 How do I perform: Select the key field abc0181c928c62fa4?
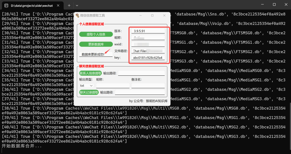[x=148, y=58]
